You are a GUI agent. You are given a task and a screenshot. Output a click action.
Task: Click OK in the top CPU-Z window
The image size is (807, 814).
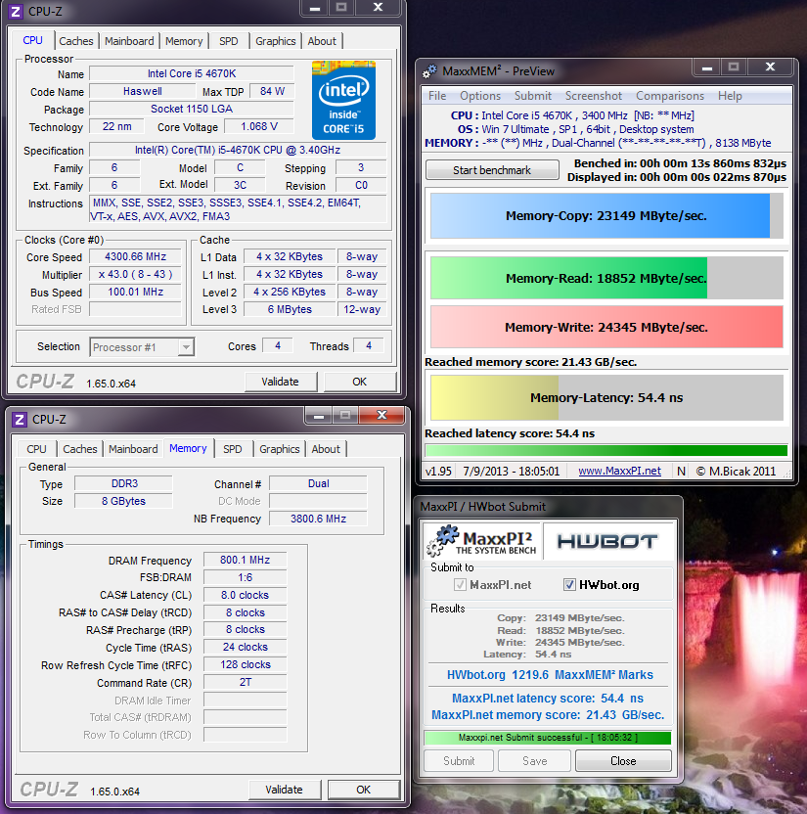pyautogui.click(x=360, y=383)
